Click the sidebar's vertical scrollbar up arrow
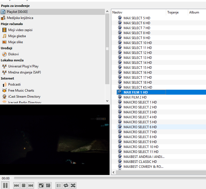Viewport: 206px width, 189px height. tap(107, 12)
